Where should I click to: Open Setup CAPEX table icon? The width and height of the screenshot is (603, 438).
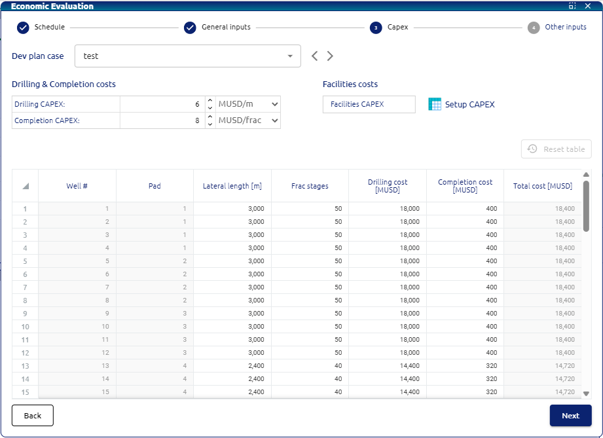pos(435,104)
